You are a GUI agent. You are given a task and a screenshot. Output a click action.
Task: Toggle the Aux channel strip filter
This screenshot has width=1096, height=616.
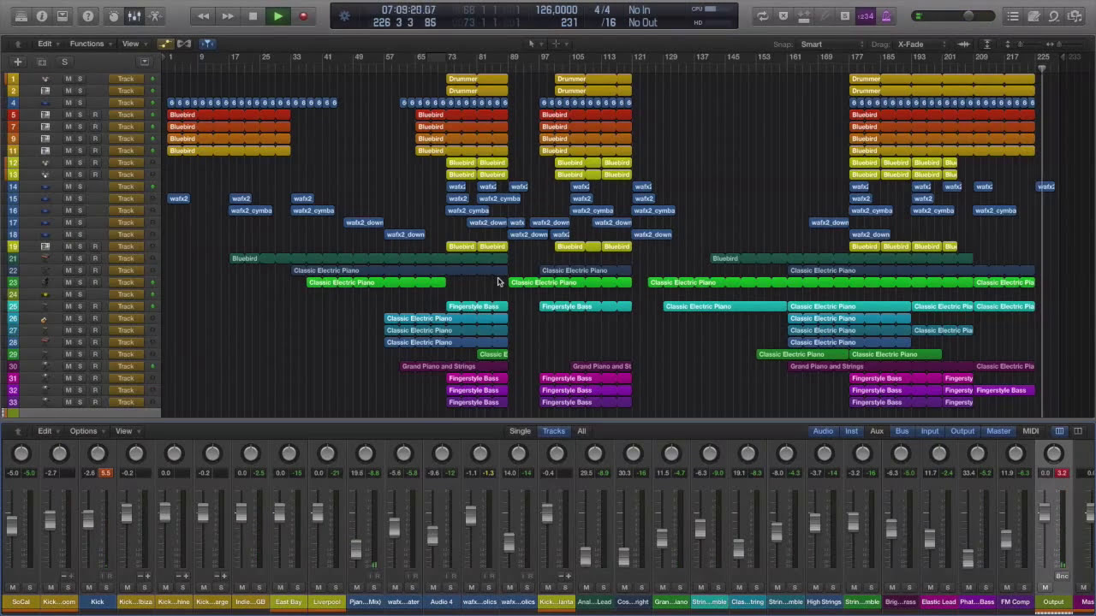pos(877,431)
